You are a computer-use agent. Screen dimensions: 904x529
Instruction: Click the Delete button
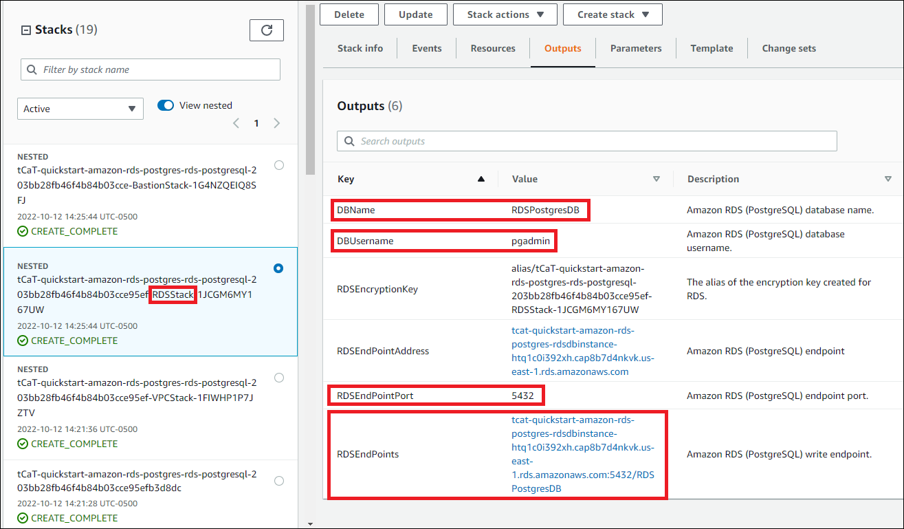(349, 14)
